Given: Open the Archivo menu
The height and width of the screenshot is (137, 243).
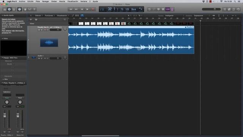Looking at the screenshot, I should pos(22,2).
